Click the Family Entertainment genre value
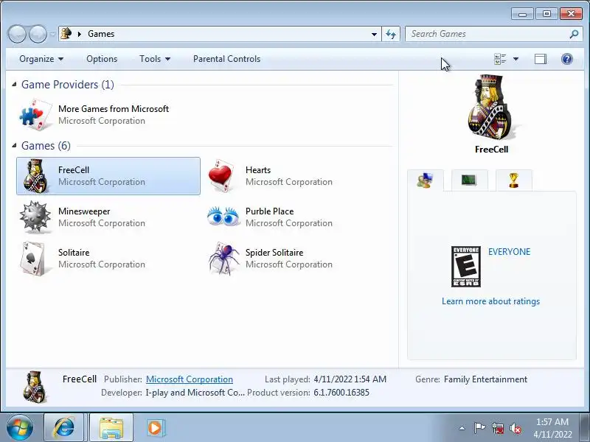This screenshot has height=442, width=590. 486,379
